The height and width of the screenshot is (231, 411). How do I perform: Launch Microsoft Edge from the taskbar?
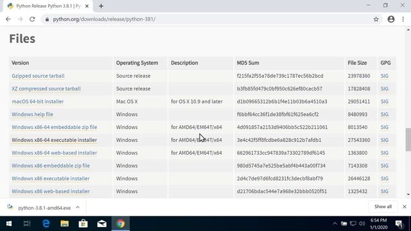[46, 224]
